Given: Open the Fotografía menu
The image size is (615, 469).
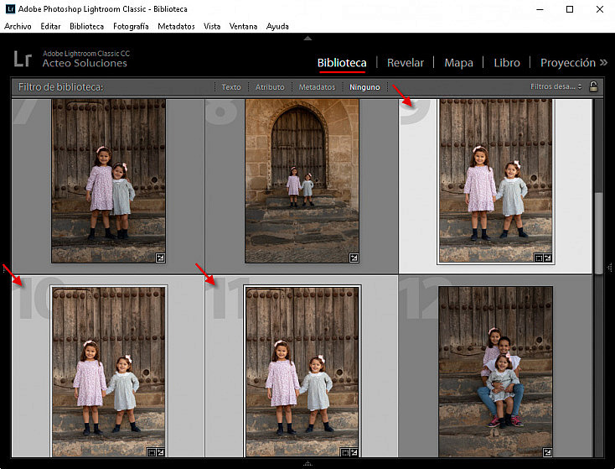Looking at the screenshot, I should pos(131,26).
